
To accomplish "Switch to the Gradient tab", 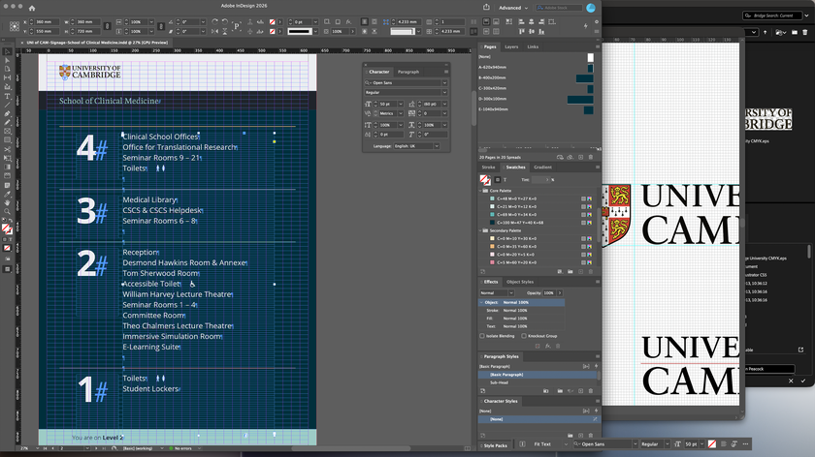I will pos(542,168).
